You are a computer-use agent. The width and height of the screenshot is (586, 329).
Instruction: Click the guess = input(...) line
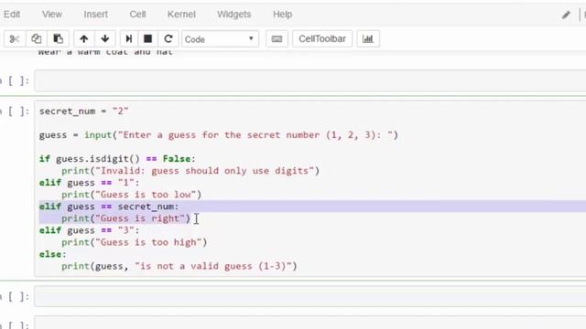pyautogui.click(x=219, y=135)
